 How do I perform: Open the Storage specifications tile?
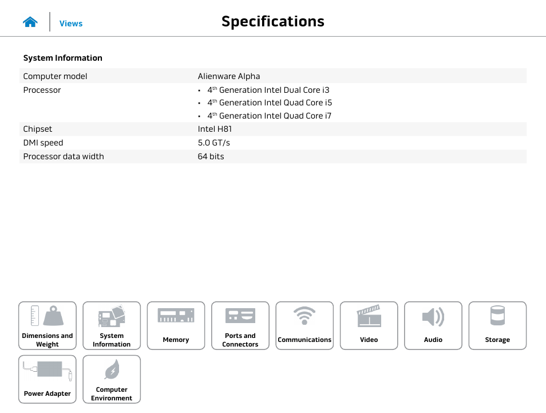coord(497,325)
